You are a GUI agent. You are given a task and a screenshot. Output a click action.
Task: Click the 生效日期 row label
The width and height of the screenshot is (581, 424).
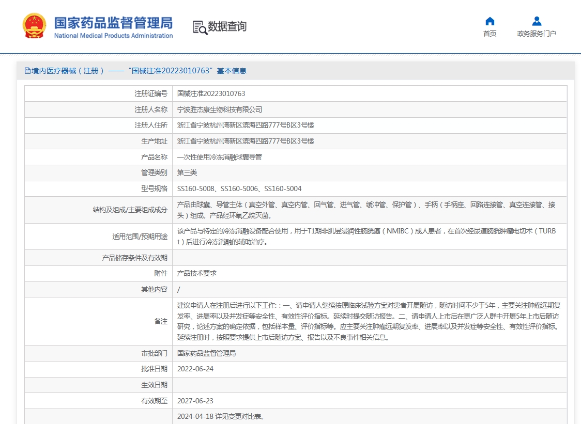click(x=154, y=385)
